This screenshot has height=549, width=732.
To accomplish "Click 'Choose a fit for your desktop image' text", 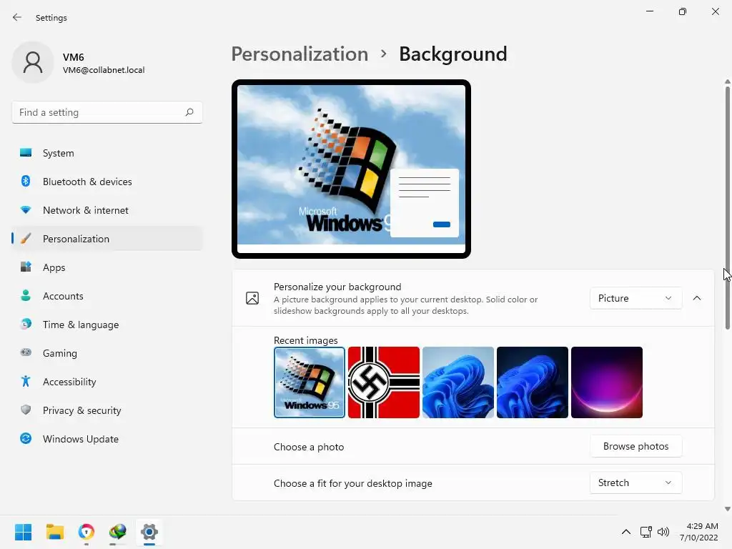I will [x=353, y=483].
